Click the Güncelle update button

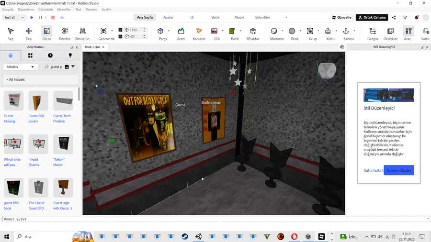(x=341, y=17)
